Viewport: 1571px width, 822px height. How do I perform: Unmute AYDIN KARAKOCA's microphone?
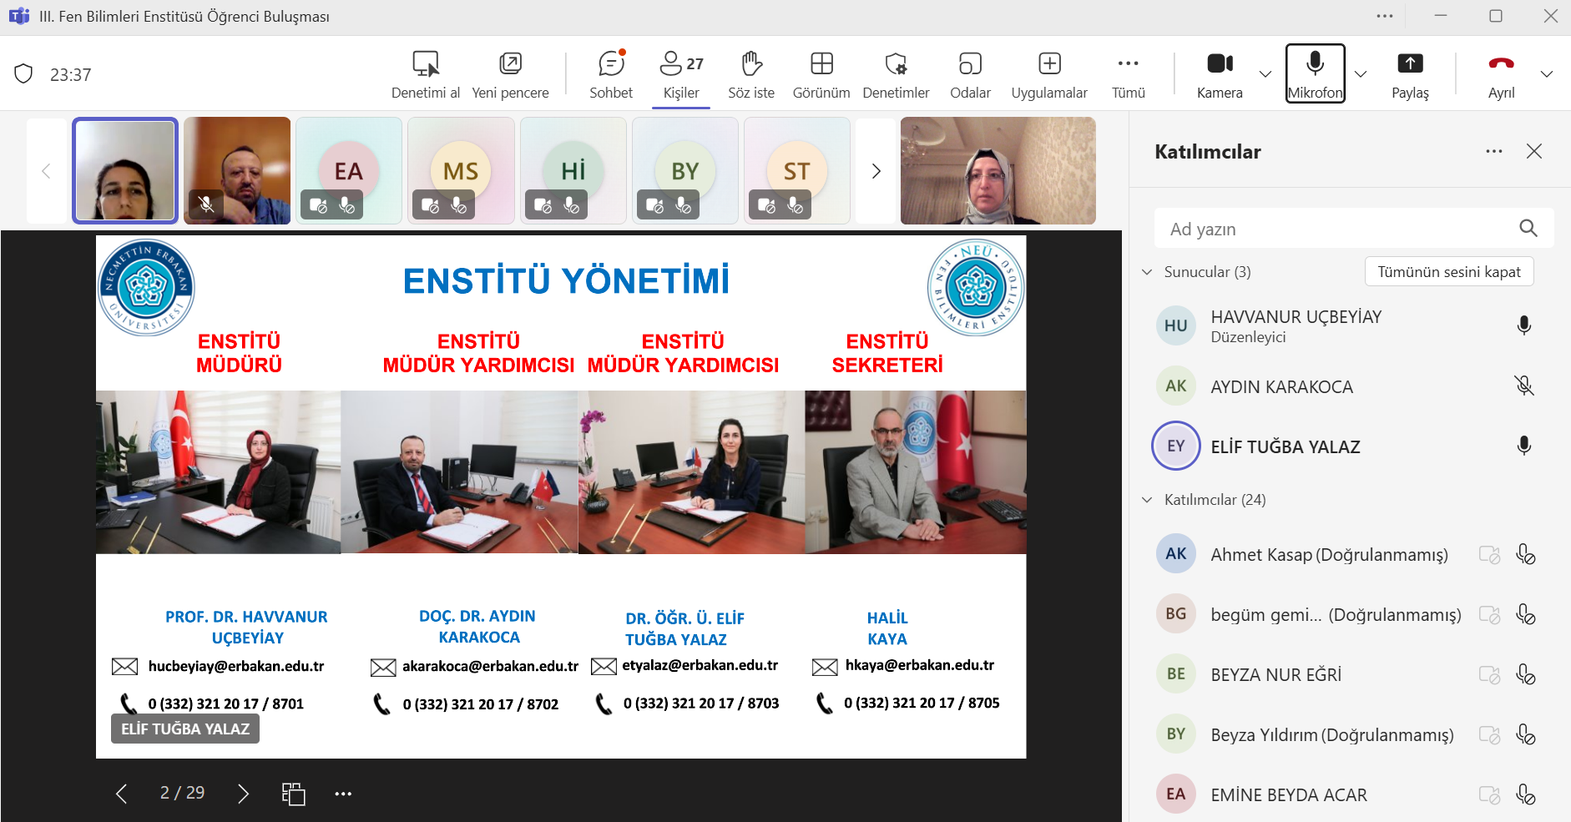coord(1523,386)
